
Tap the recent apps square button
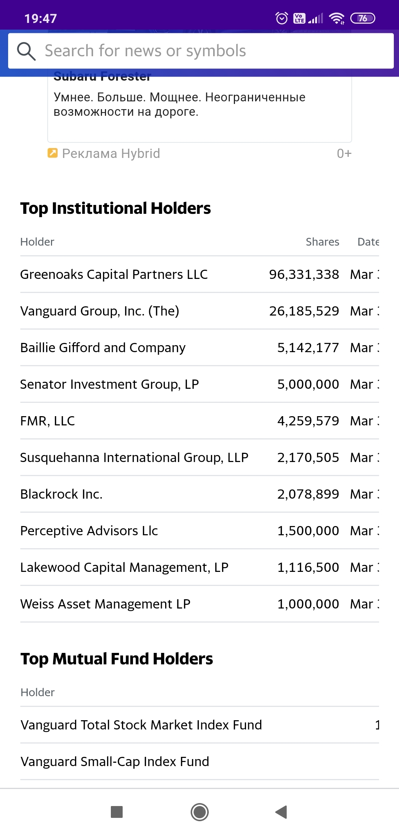(x=117, y=812)
